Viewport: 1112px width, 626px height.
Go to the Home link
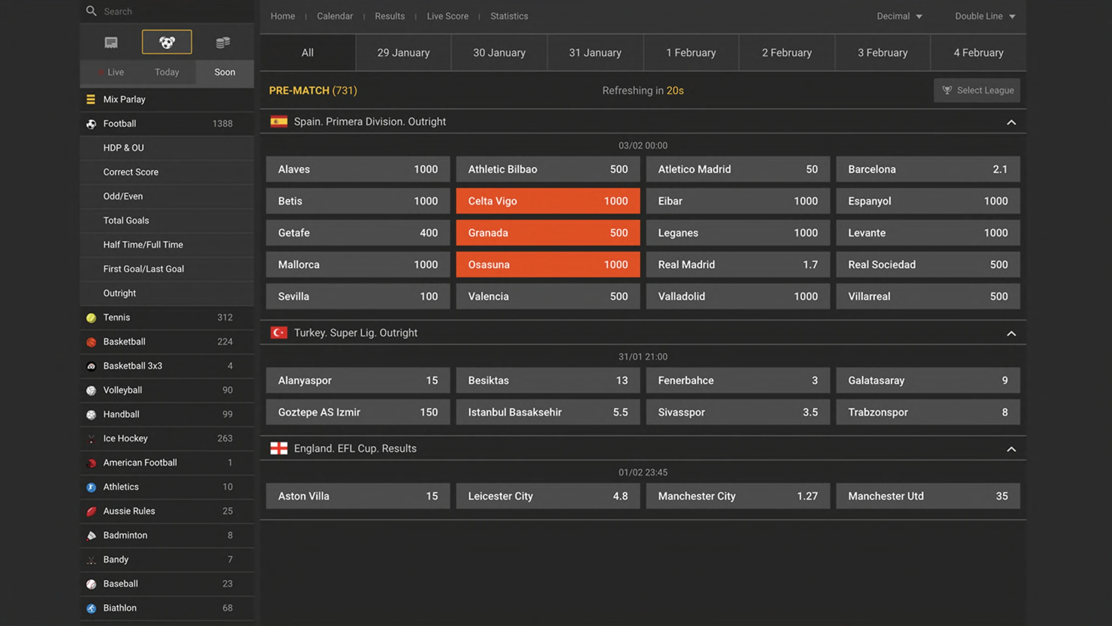[283, 16]
